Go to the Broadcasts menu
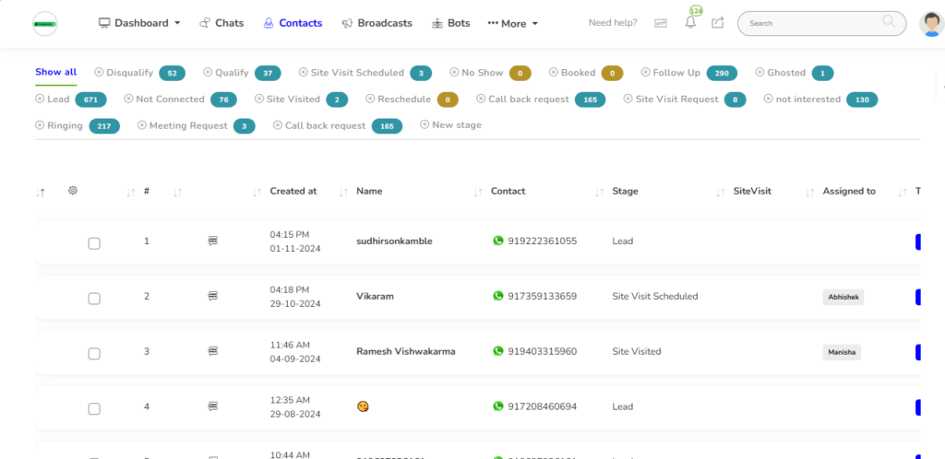Screen dimensions: 945x459 click(377, 23)
